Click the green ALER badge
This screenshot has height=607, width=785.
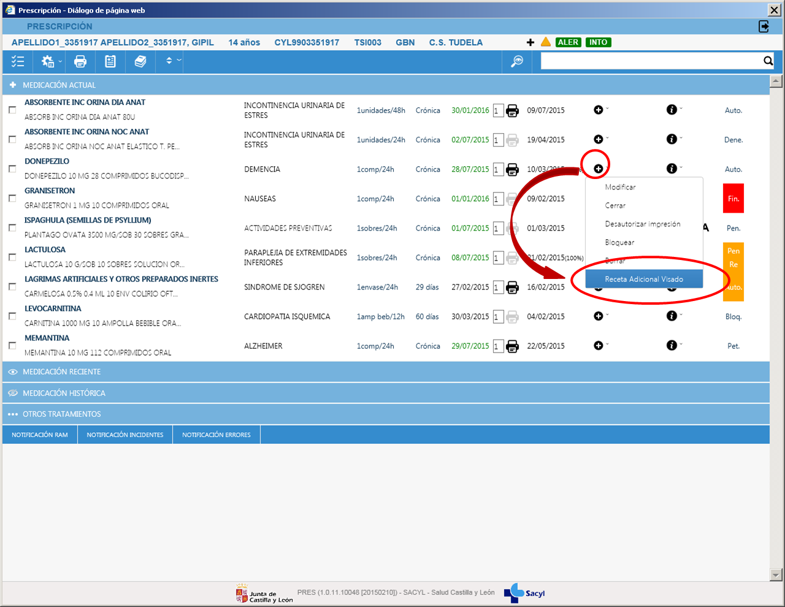(568, 42)
